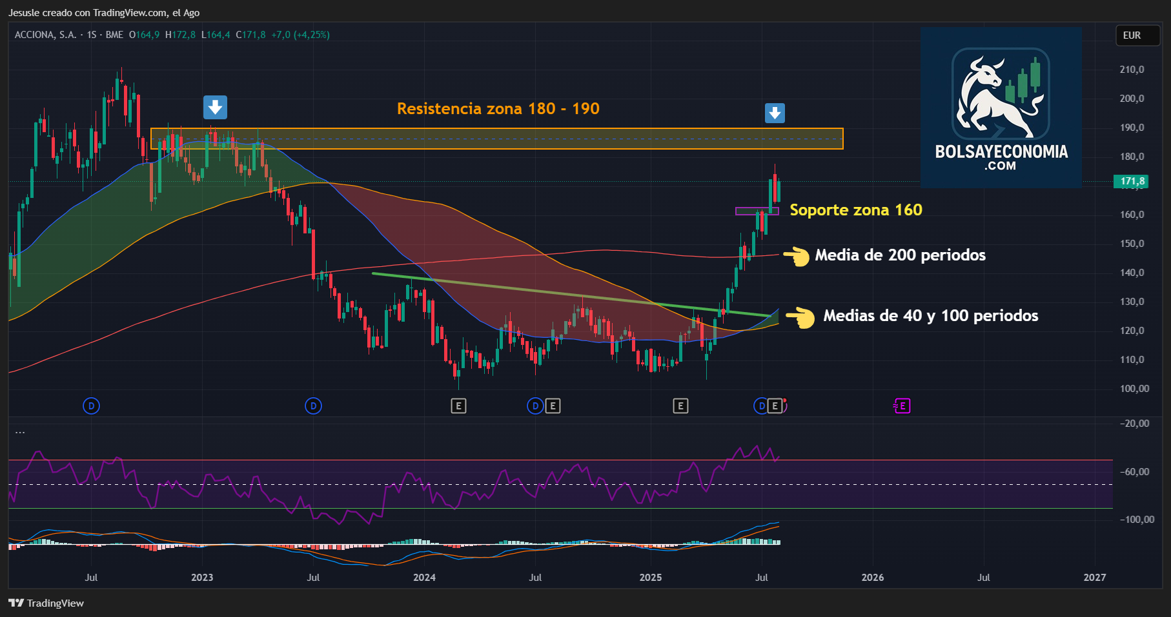1171x617 pixels.
Task: Click the 110,0 price axis label
Action: (1132, 359)
